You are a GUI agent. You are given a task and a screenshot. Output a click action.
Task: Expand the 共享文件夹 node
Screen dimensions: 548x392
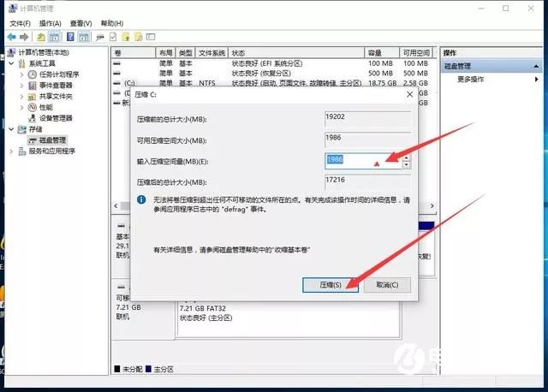pos(21,97)
